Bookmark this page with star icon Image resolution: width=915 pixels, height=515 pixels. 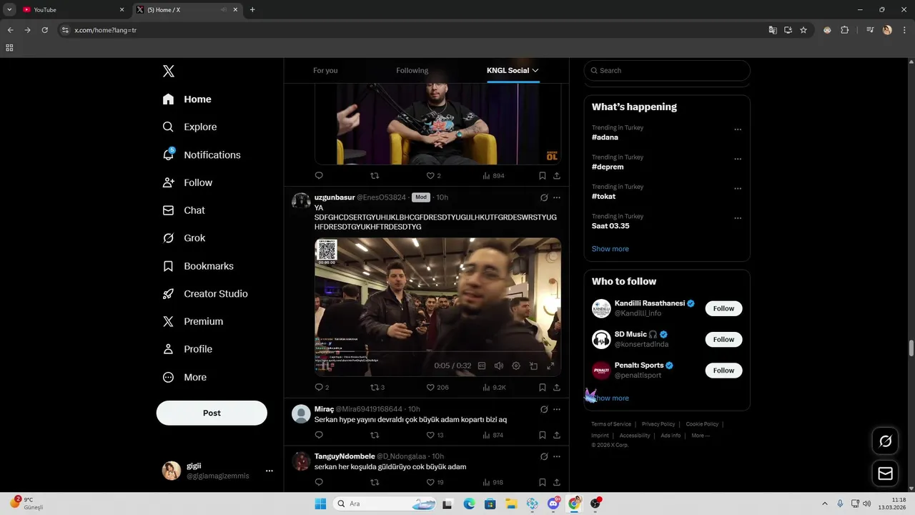[x=803, y=30]
